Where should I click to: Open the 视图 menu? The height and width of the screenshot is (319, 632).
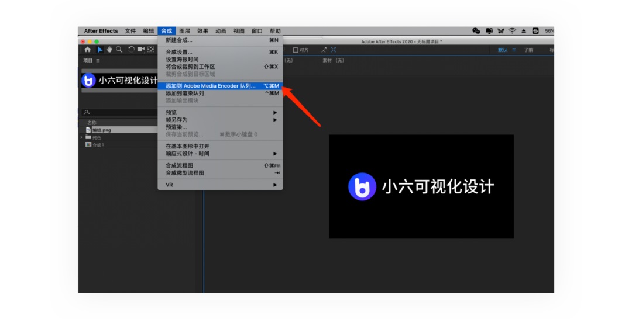(239, 30)
